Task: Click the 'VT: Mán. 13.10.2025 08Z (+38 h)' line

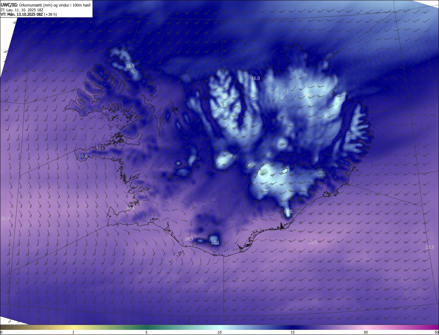Action: tap(29, 14)
